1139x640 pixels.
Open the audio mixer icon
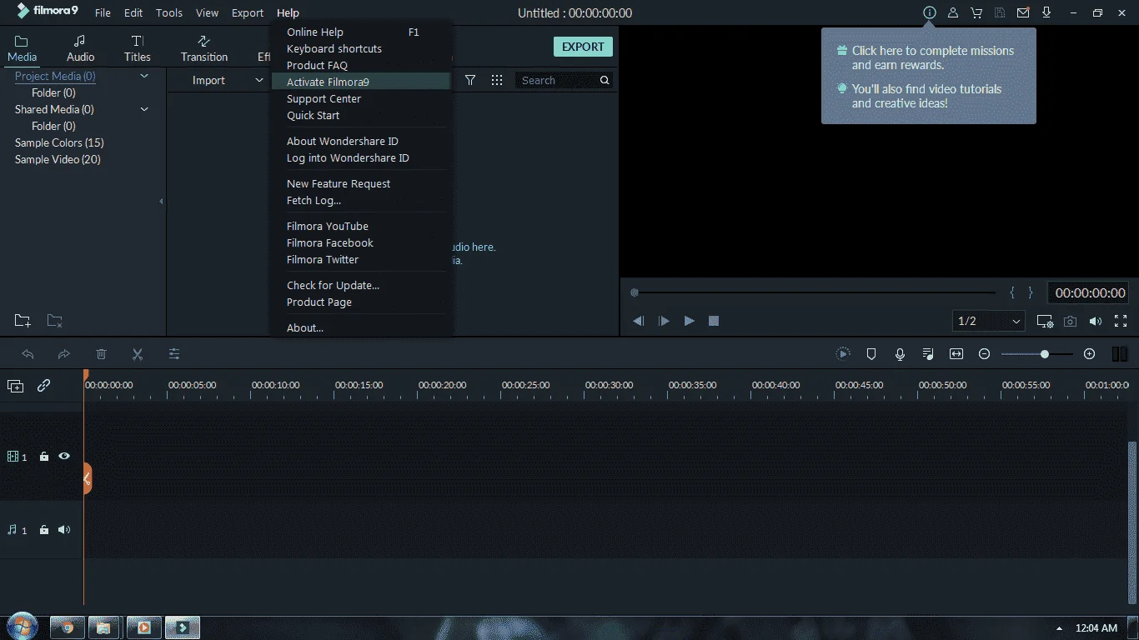[x=928, y=354]
